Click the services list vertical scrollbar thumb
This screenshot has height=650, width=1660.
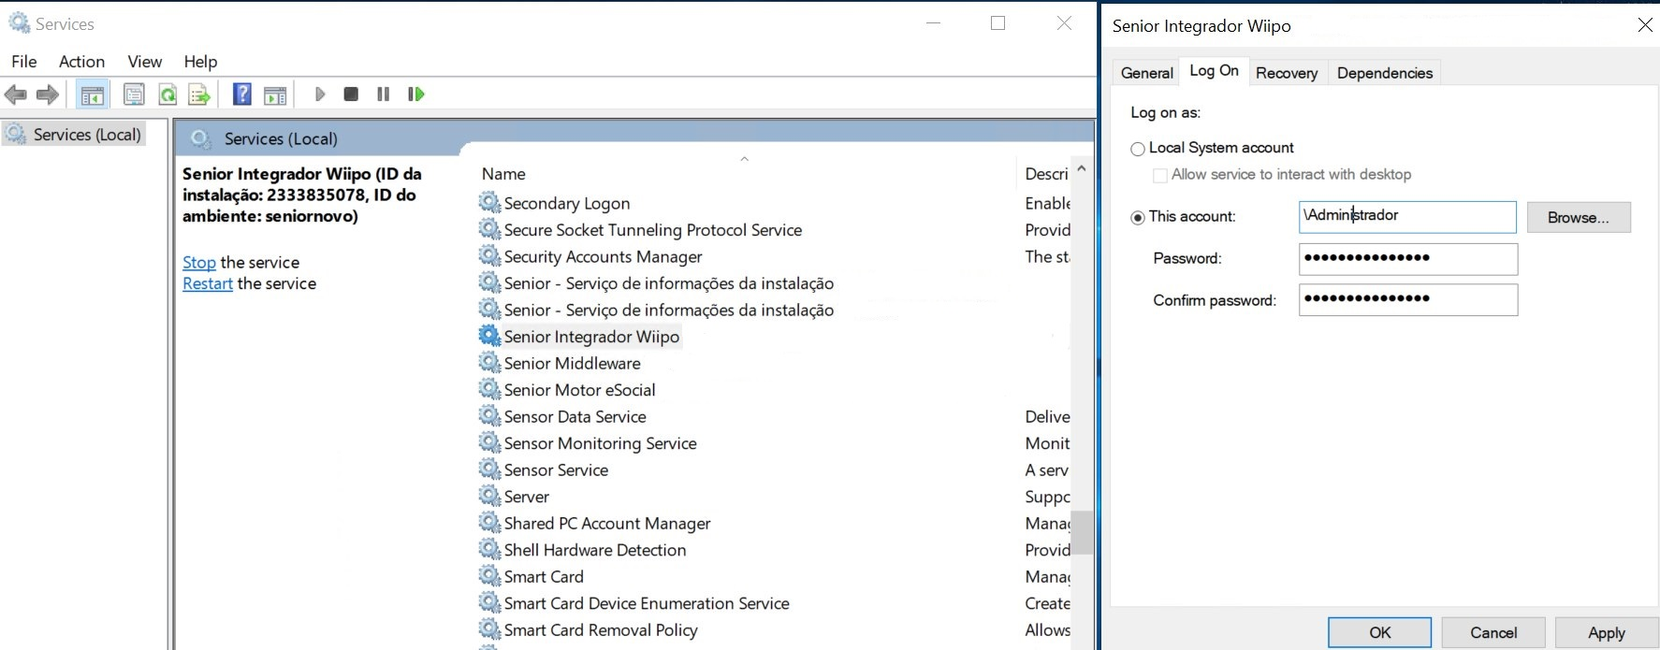[x=1082, y=532]
